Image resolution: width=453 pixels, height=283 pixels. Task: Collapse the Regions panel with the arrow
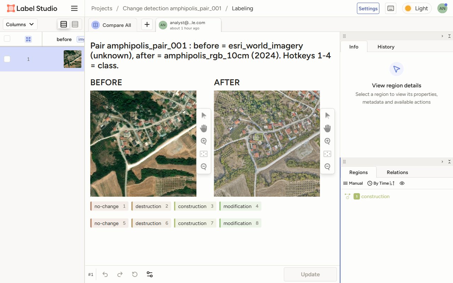442,162
